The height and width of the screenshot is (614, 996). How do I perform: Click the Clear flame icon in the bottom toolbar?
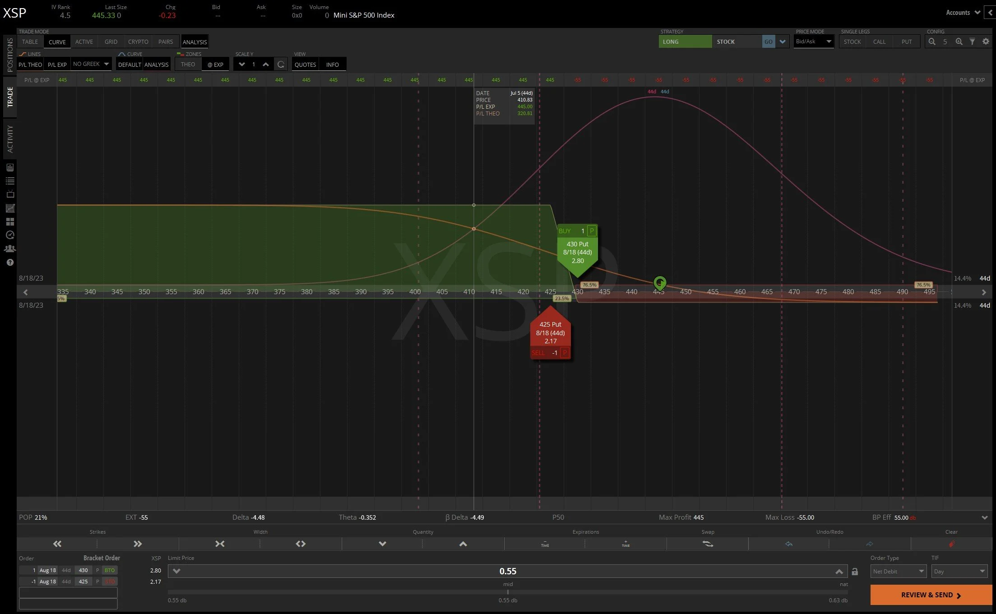pos(951,544)
